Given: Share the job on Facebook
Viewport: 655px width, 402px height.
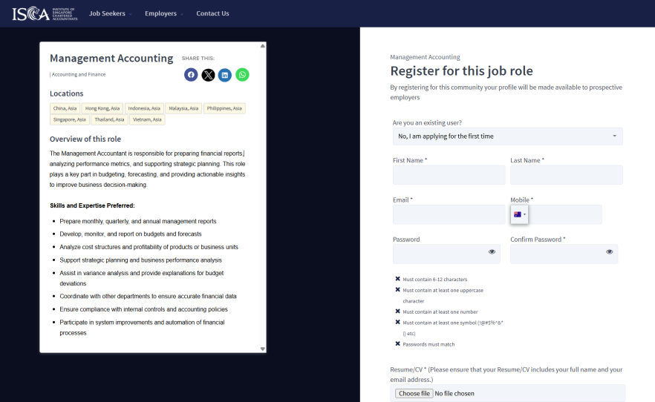Looking at the screenshot, I should 191,75.
